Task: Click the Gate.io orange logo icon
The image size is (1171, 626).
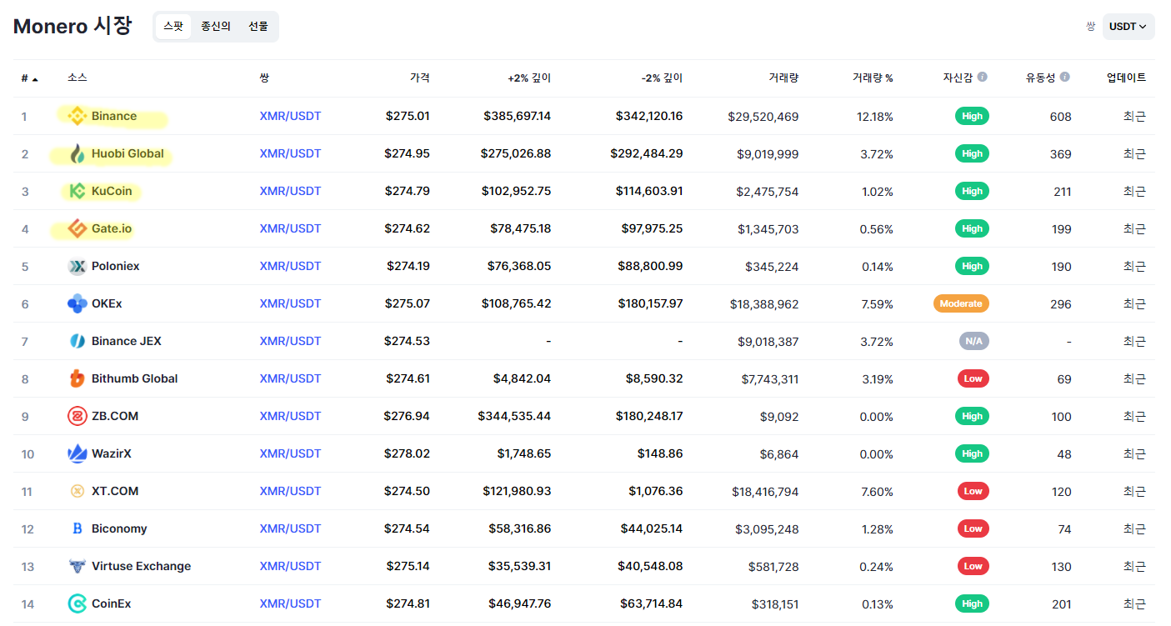Action: pyautogui.click(x=78, y=228)
